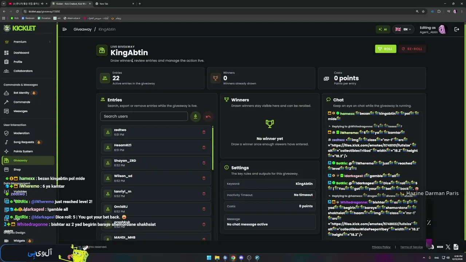Open Shop in the sidebar
This screenshot has width=466, height=262.
tap(17, 170)
